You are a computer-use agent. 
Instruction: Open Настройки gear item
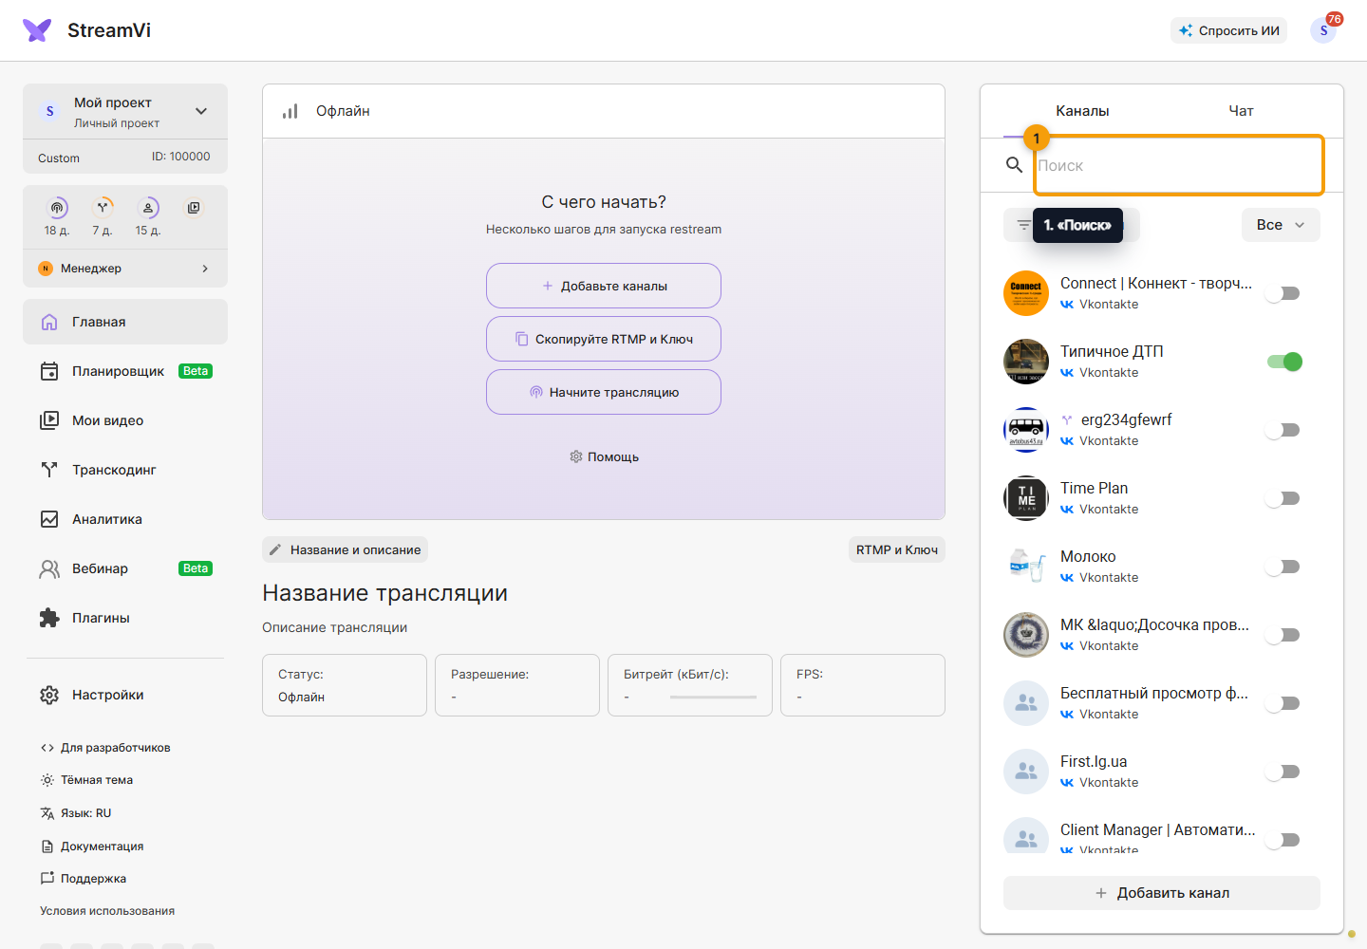click(x=125, y=695)
